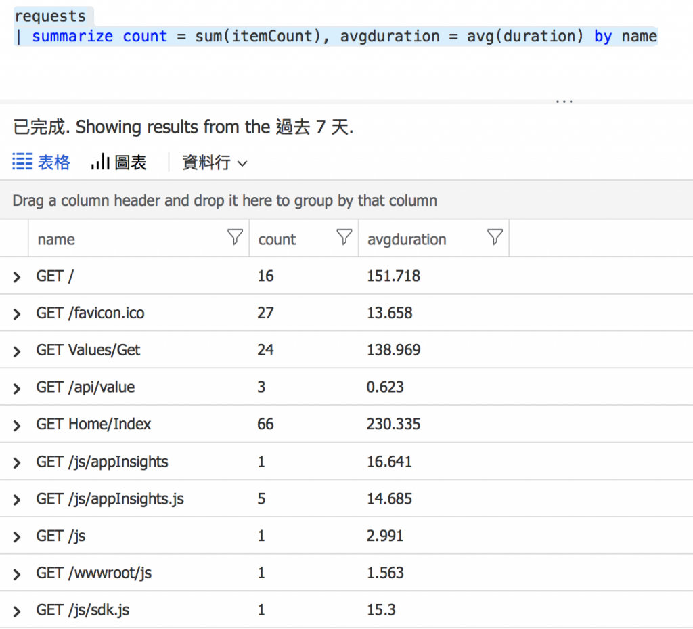Switch to the 表格 table view

(41, 162)
